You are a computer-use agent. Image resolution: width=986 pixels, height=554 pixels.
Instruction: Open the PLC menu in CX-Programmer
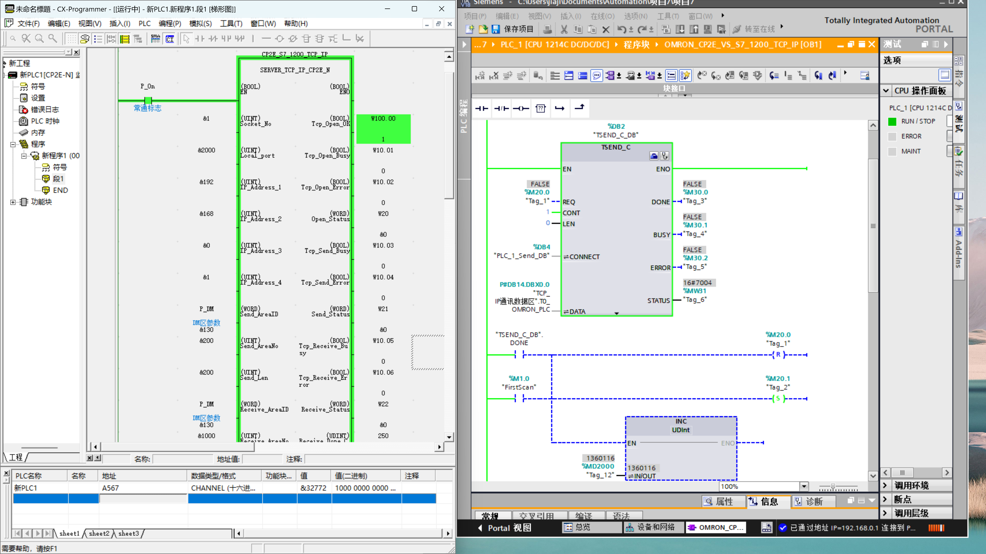pos(144,24)
